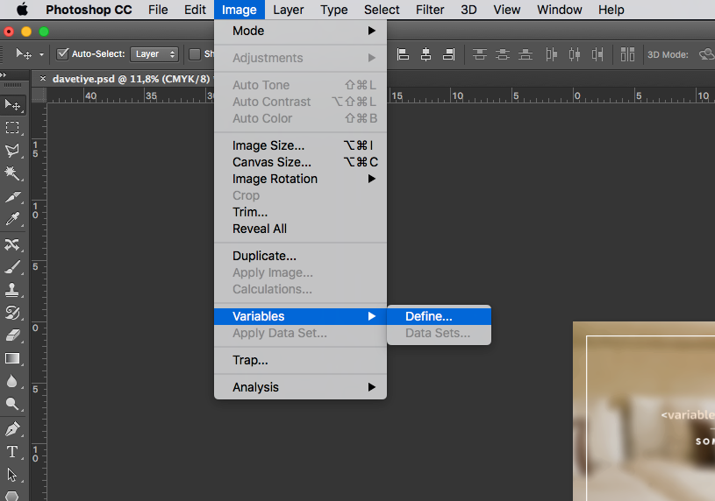The width and height of the screenshot is (715, 501).
Task: Select the Patch healing tool
Action: click(x=12, y=244)
